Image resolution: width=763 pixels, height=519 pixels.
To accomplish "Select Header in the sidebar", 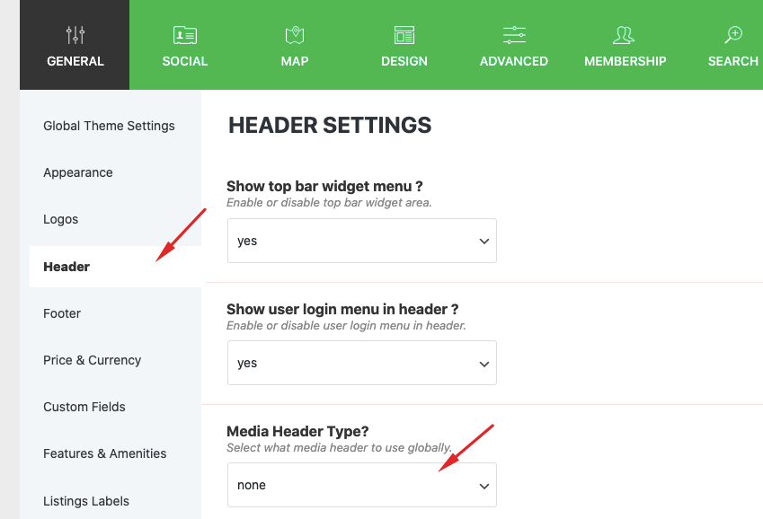I will pyautogui.click(x=67, y=267).
